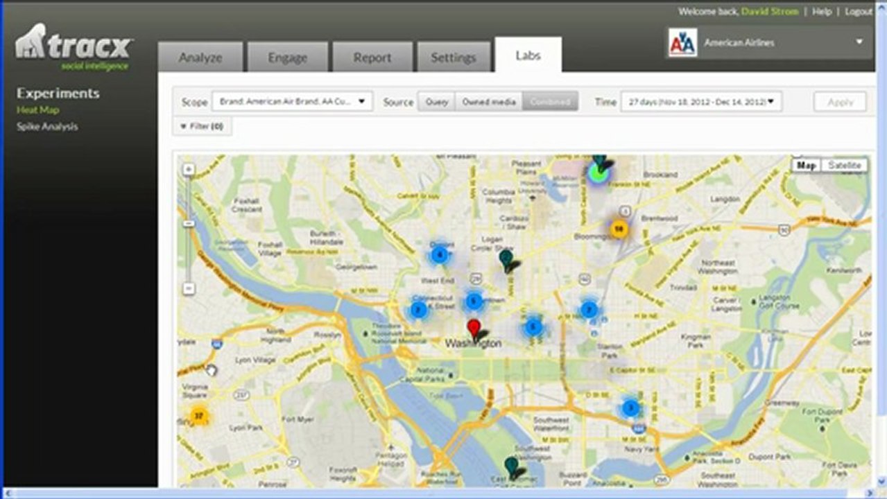Open the Help link
The image size is (887, 499).
tap(822, 12)
